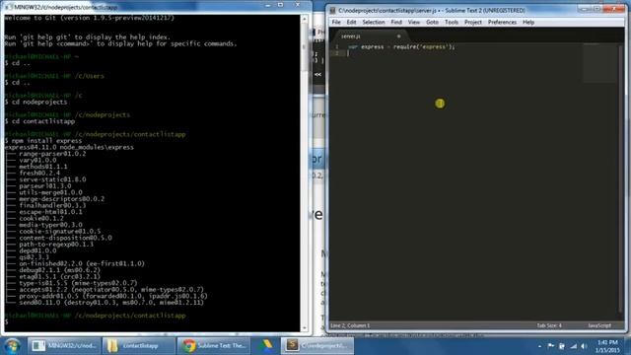Open the Edit menu in Sublime Text
Image resolution: width=631 pixels, height=355 pixels.
click(351, 23)
